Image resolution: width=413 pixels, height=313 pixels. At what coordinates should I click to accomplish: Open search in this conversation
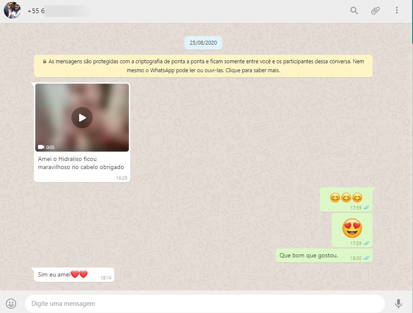click(x=354, y=11)
